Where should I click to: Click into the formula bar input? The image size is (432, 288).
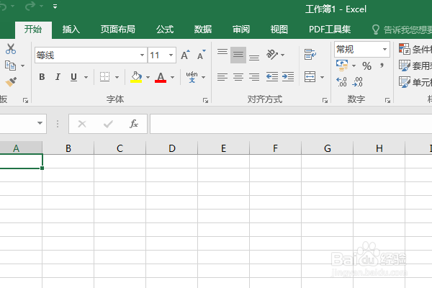point(291,124)
